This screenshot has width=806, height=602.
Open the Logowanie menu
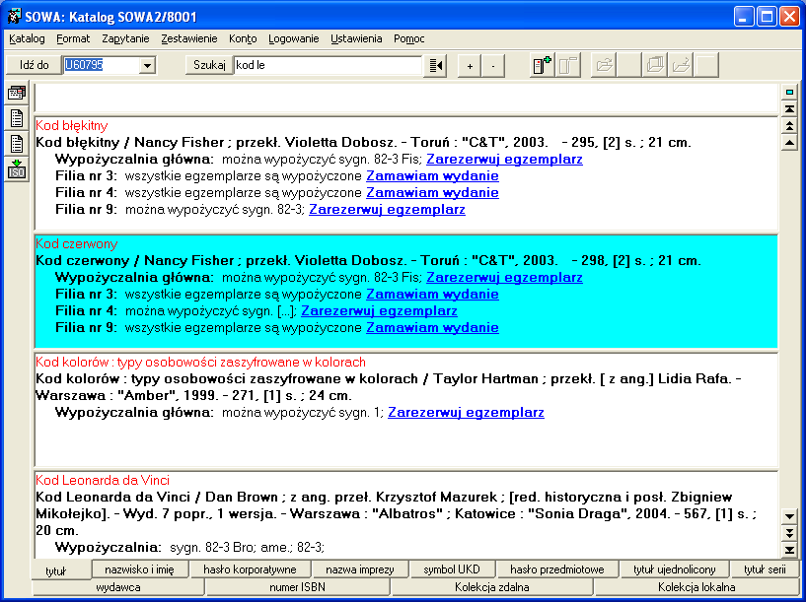(294, 38)
